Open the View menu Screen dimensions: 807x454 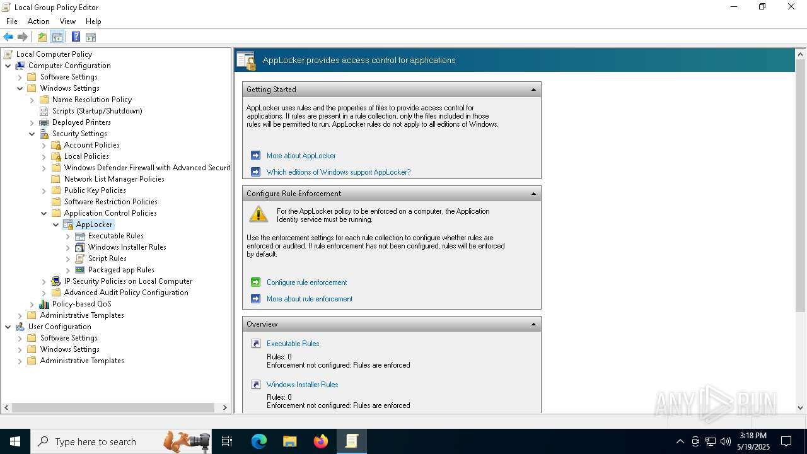tap(67, 21)
